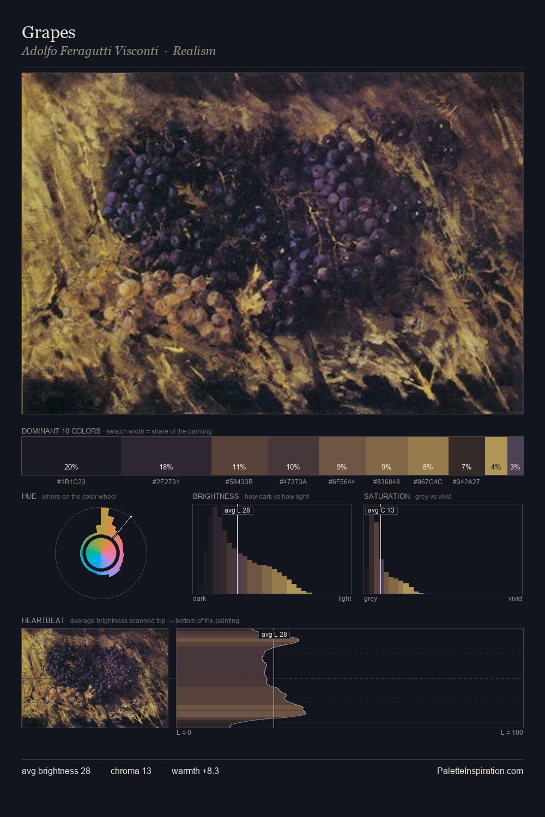Select the 4% golden swatch
The image size is (545, 817).
[496, 456]
